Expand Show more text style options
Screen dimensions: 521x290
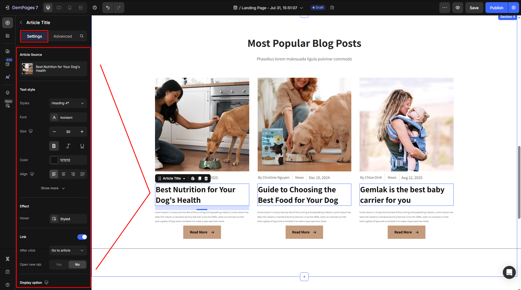click(53, 188)
